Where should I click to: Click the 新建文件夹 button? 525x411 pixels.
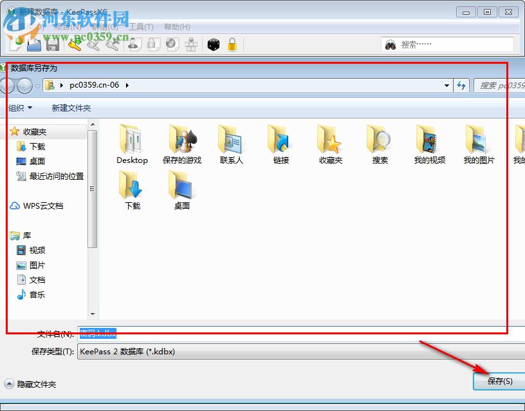coord(71,108)
